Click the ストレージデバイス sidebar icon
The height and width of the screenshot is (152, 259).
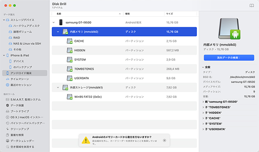tap(7, 20)
